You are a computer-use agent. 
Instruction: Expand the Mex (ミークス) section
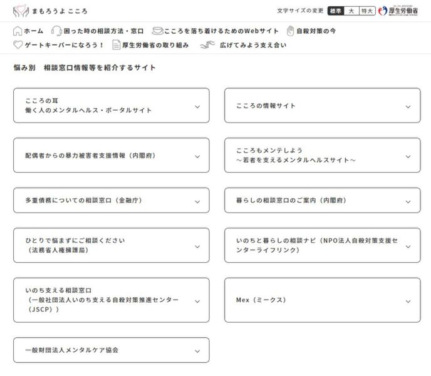tap(408, 301)
